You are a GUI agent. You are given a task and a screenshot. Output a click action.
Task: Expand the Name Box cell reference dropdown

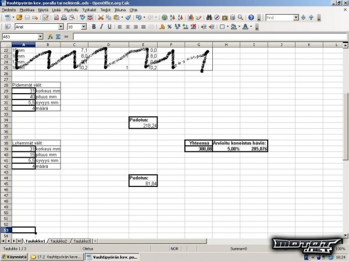[40, 37]
